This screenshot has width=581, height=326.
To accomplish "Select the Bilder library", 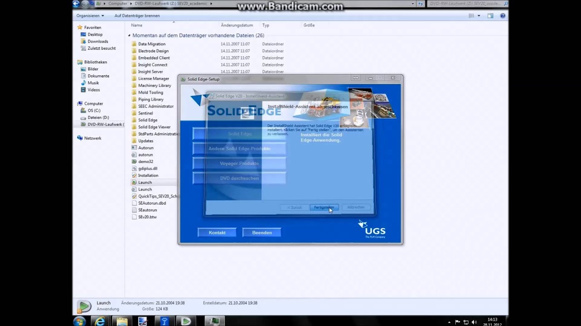I will 93,69.
